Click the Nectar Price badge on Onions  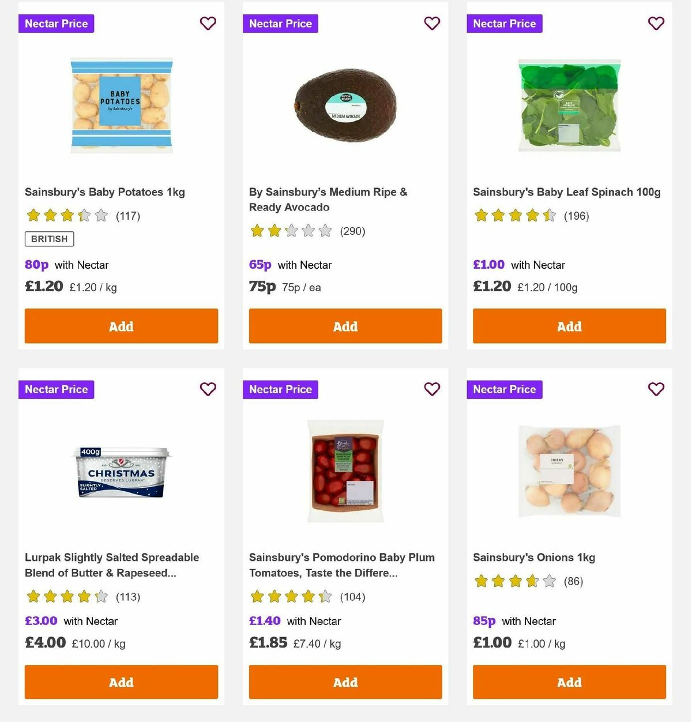(x=504, y=389)
